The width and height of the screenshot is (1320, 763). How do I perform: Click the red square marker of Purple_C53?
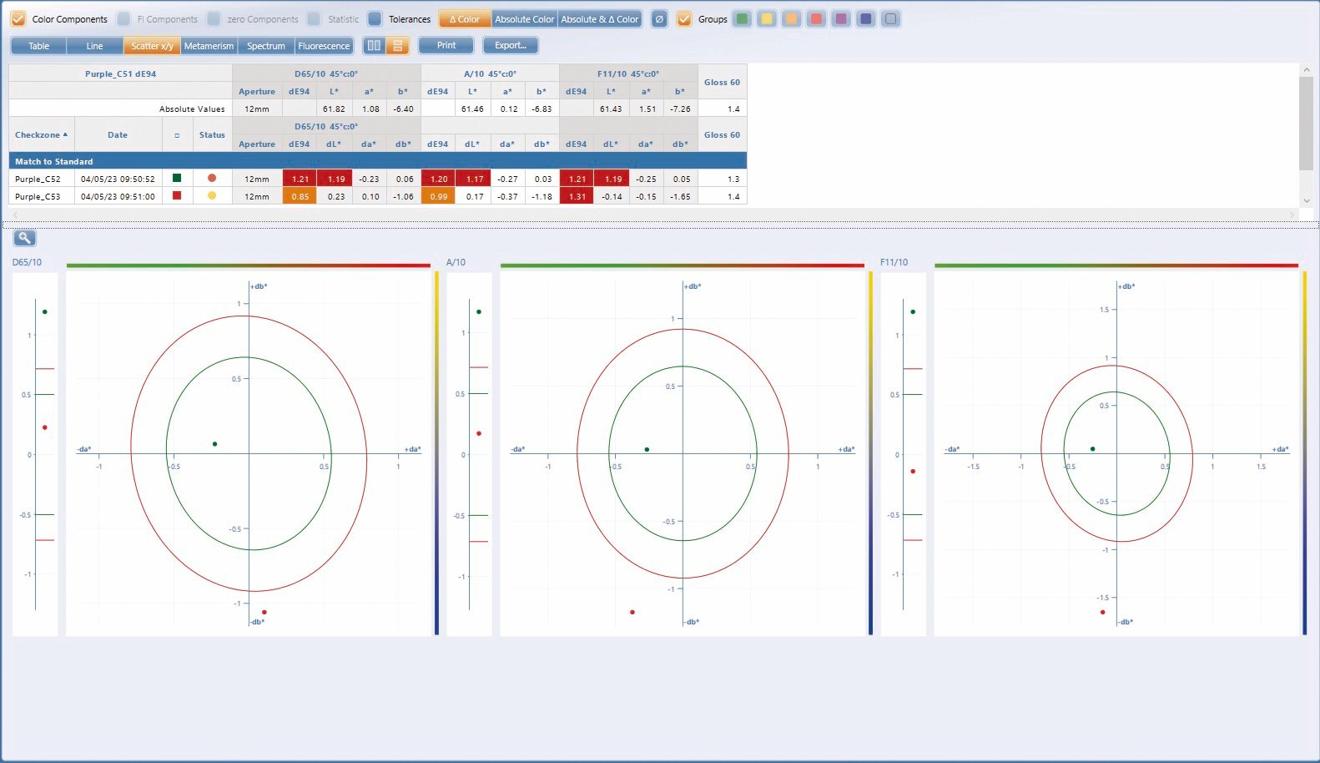tap(177, 195)
